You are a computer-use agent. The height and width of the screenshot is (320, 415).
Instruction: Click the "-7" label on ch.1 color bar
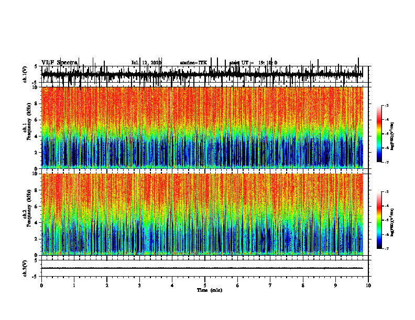[x=386, y=162]
